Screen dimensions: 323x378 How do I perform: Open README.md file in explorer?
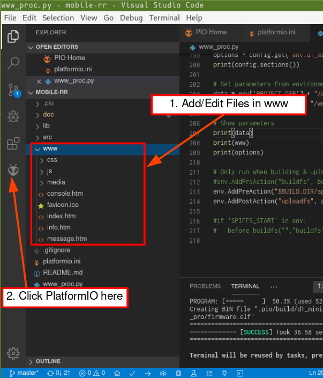[102, 273]
